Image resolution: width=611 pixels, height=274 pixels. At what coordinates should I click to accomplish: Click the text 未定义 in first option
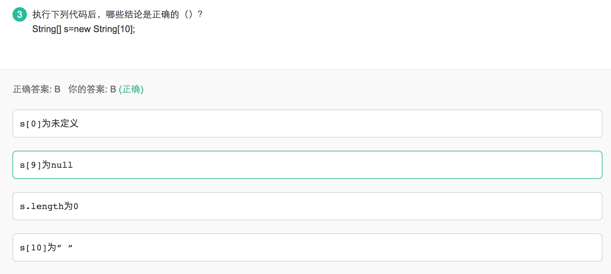coord(65,124)
